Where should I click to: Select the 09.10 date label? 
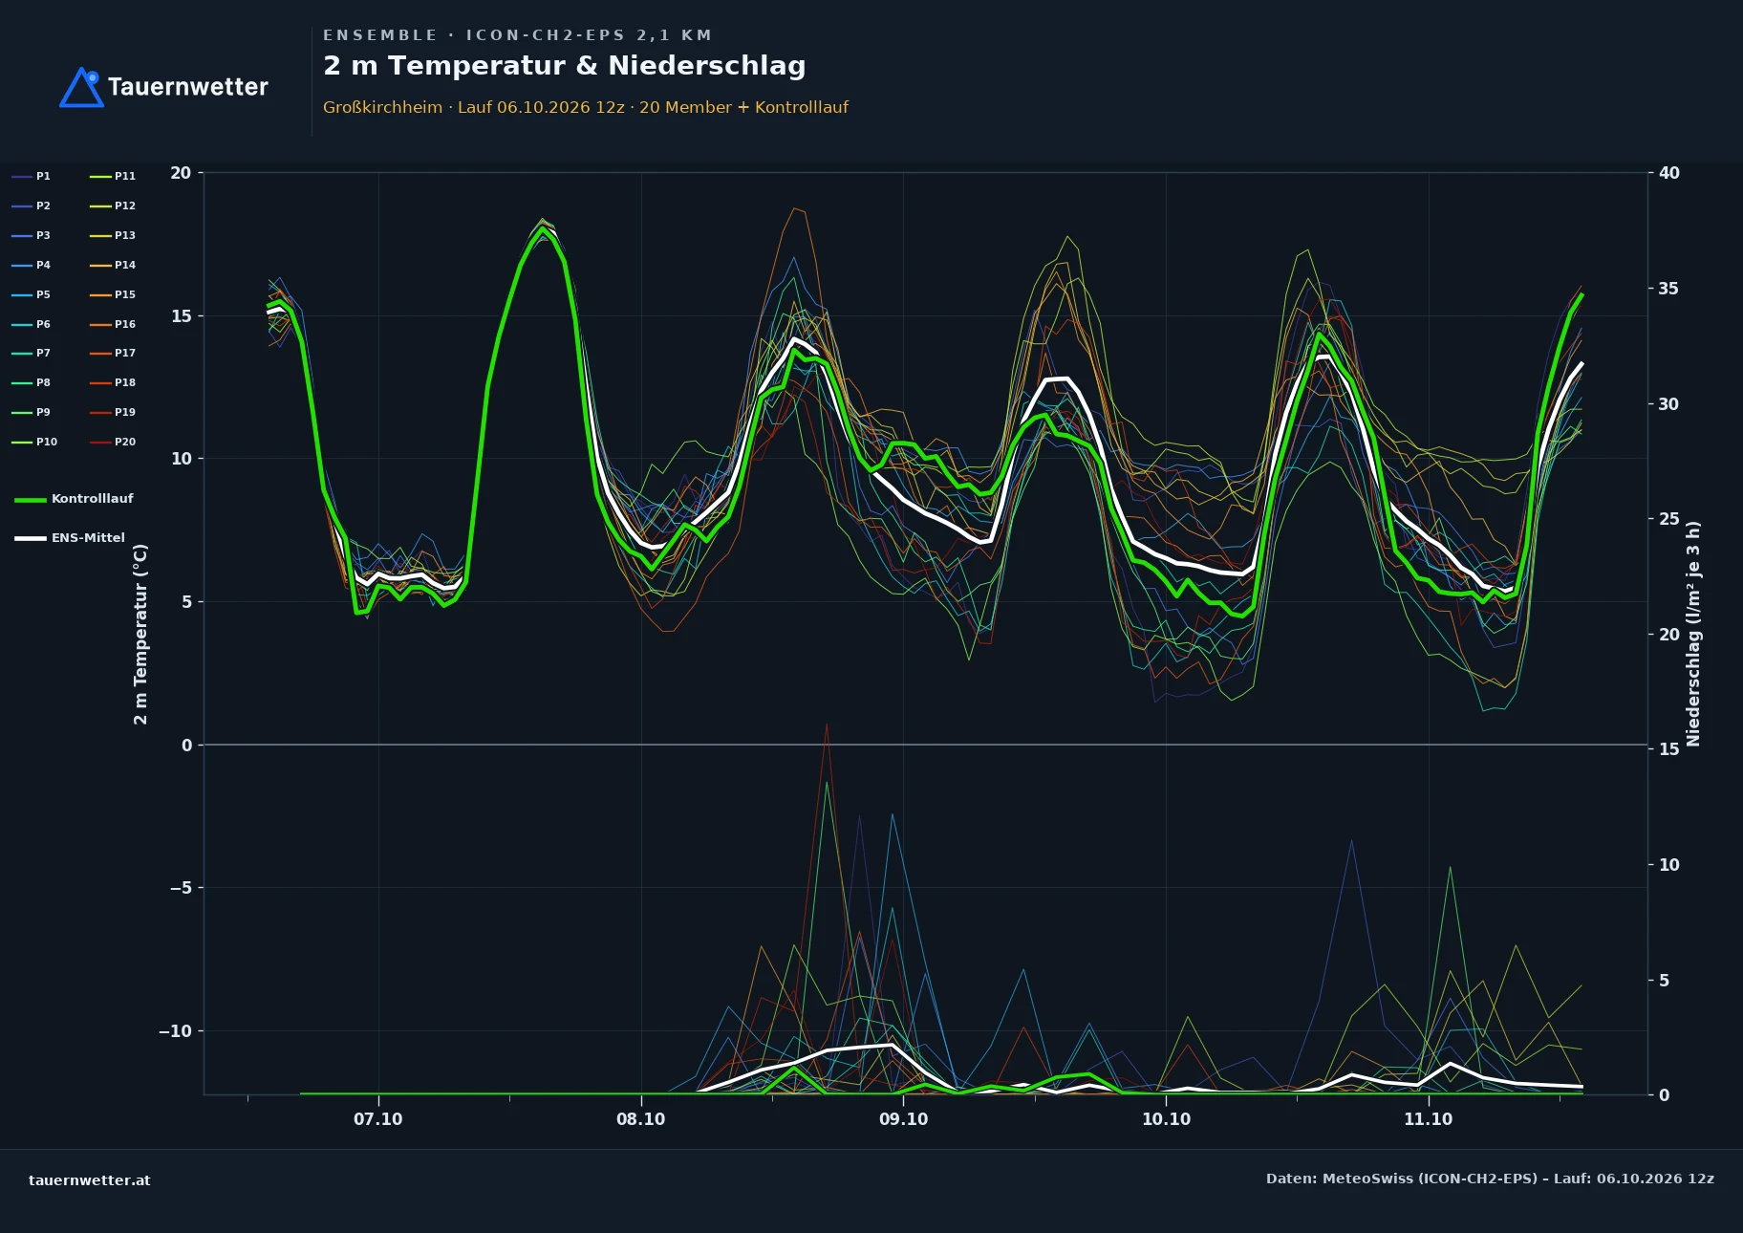(903, 1119)
